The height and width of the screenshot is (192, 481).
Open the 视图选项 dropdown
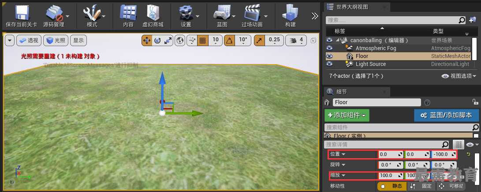459,76
